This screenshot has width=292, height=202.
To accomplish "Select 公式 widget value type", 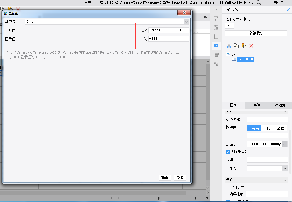I will click(x=281, y=128).
